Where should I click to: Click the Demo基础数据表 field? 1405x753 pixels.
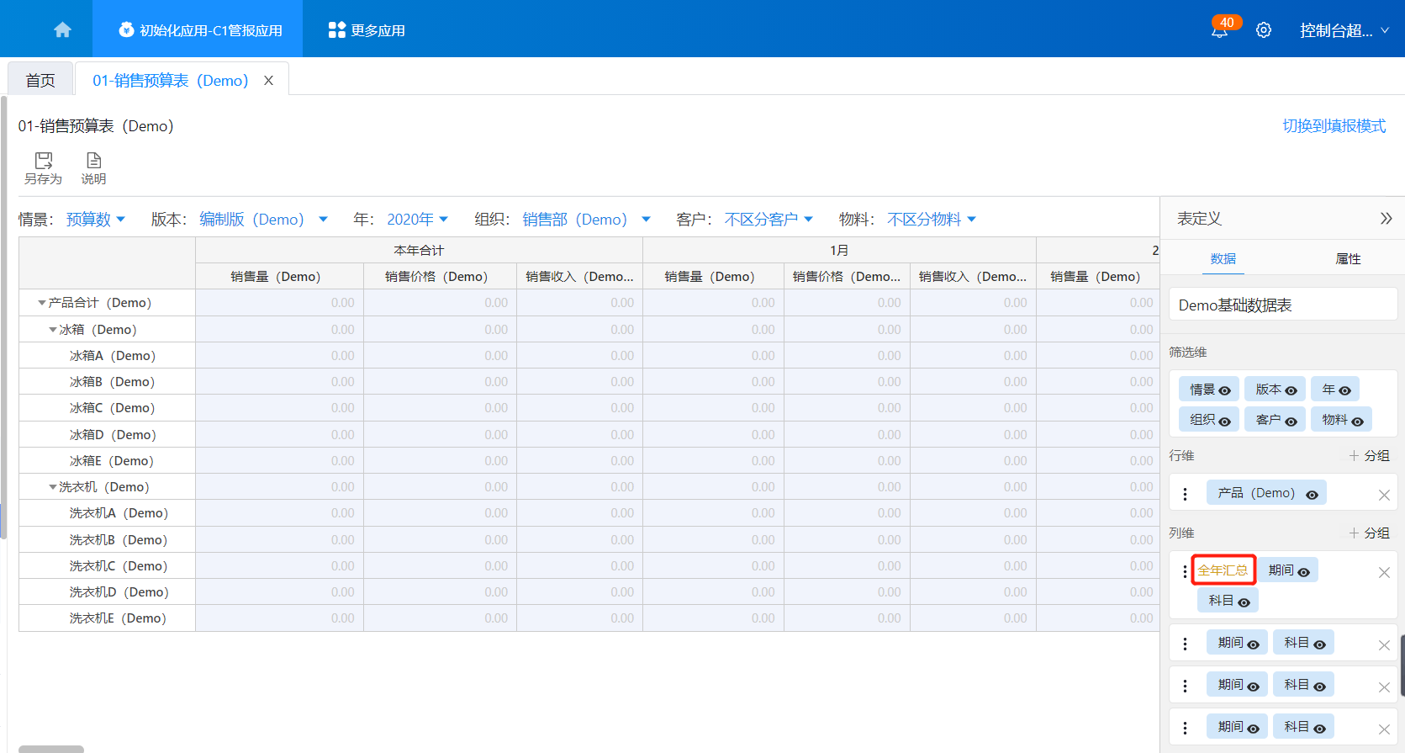click(x=1282, y=305)
